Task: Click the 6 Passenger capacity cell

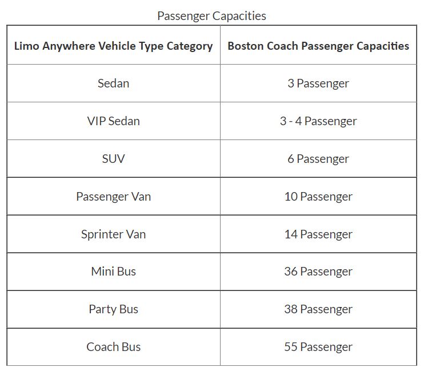Action: (x=318, y=158)
